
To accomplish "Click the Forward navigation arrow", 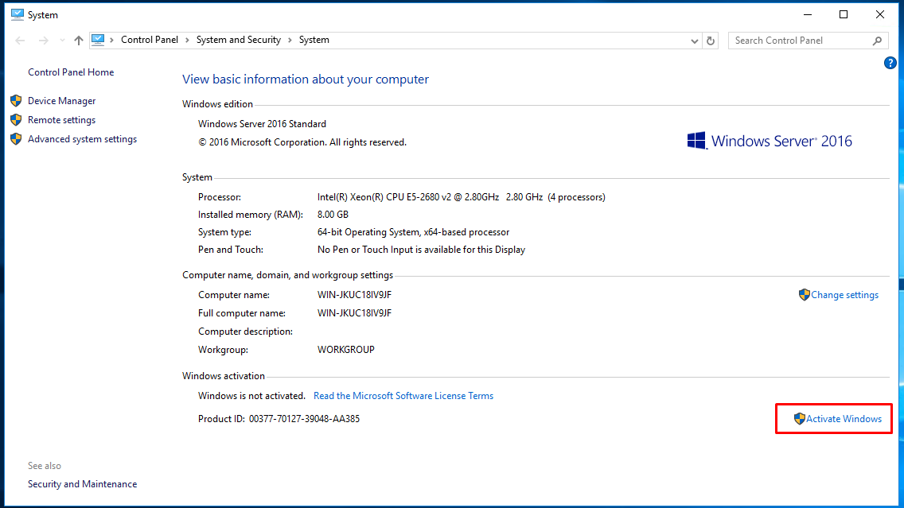I will pyautogui.click(x=43, y=41).
